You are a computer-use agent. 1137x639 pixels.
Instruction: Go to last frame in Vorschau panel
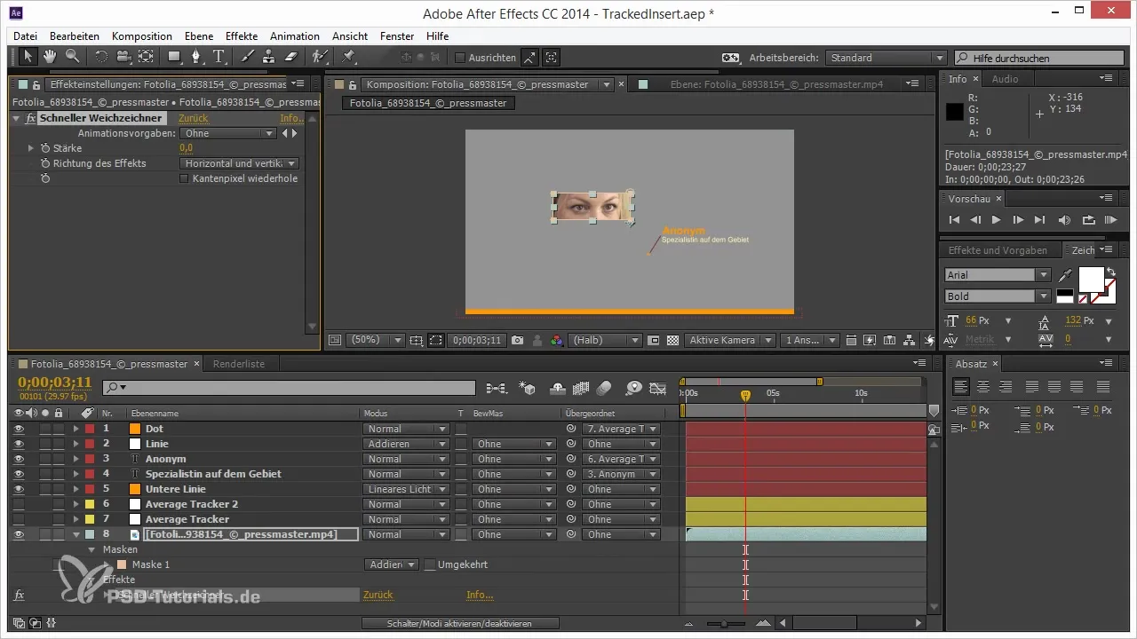(x=1041, y=220)
